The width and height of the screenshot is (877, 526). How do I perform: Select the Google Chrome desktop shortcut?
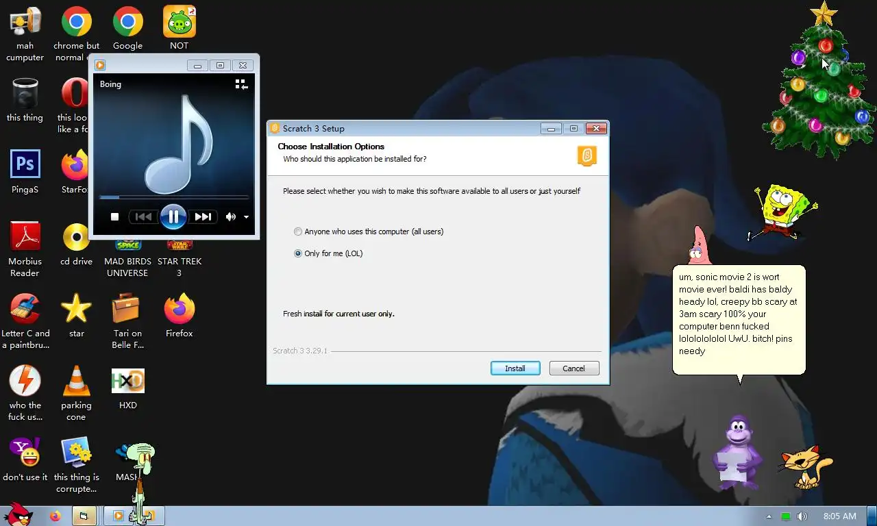[x=128, y=29]
